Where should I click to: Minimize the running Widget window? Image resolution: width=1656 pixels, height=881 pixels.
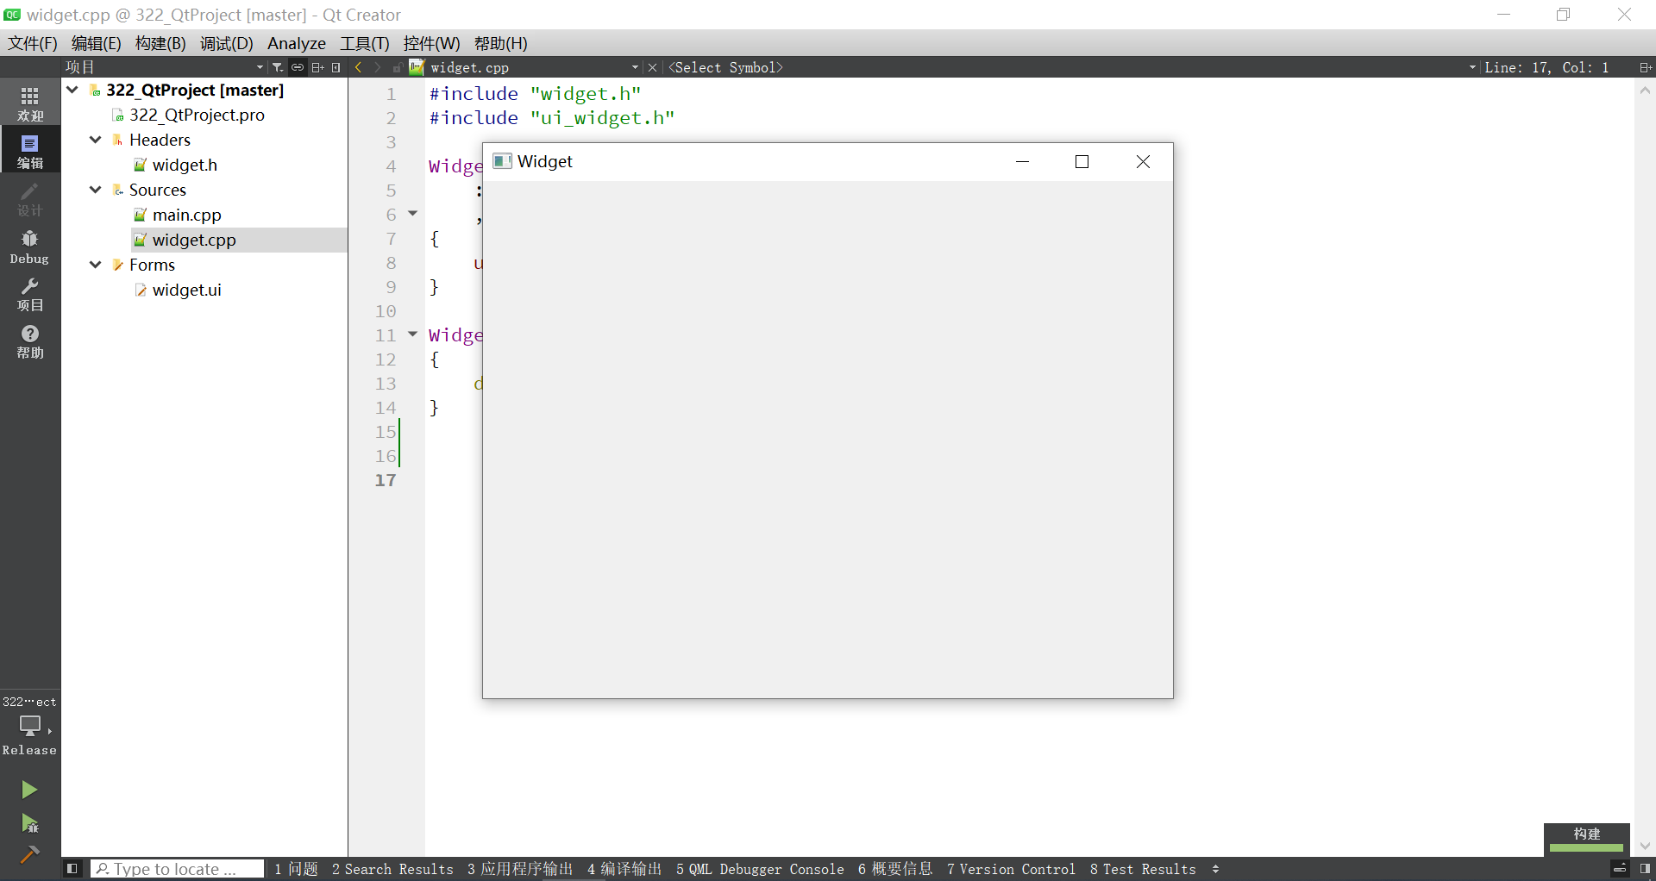1023,162
